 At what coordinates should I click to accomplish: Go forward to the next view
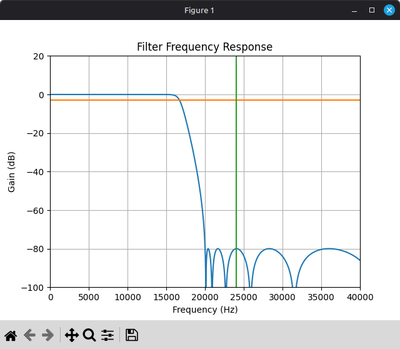48,335
